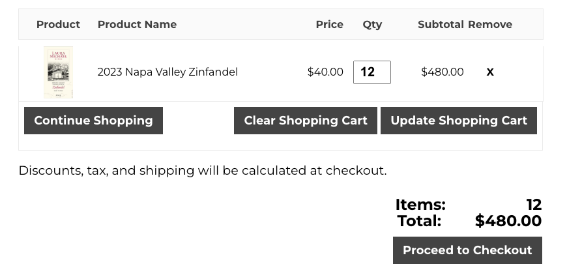567x279 pixels.
Task: Select the Product Name column header
Action: (137, 25)
